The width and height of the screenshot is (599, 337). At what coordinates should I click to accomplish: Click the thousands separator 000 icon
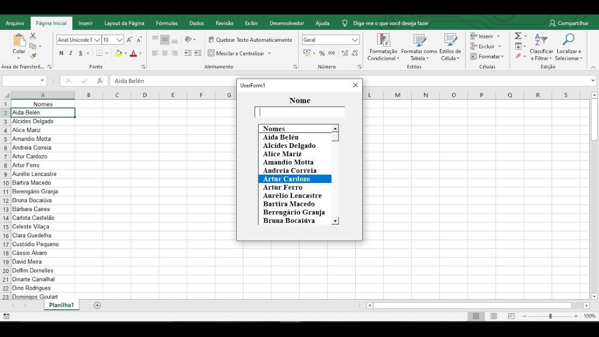tap(331, 53)
